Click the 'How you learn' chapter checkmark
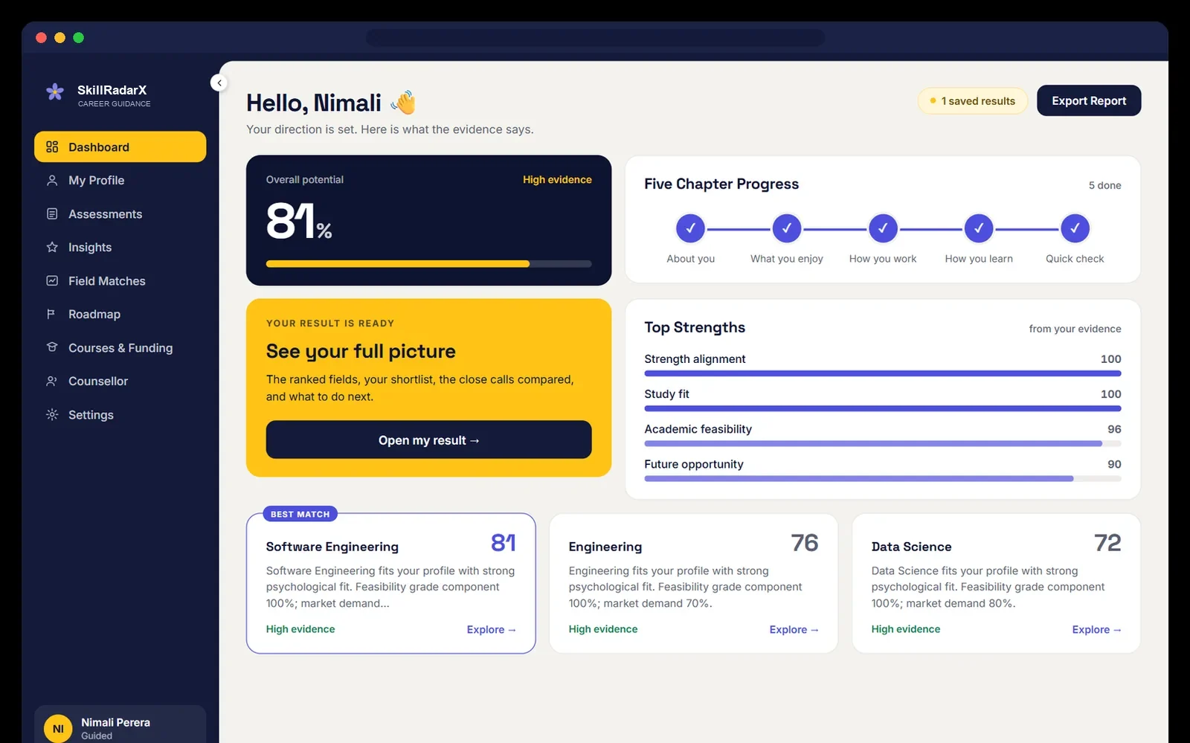 pyautogui.click(x=979, y=228)
